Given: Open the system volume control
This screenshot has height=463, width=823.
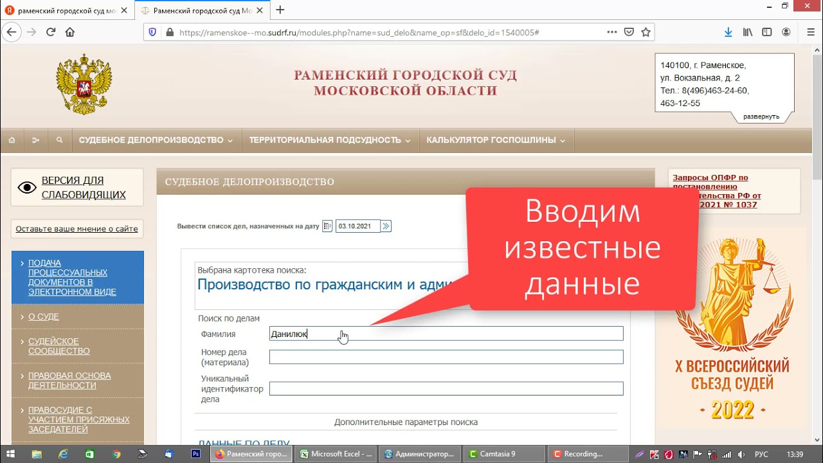Looking at the screenshot, I should [x=741, y=454].
